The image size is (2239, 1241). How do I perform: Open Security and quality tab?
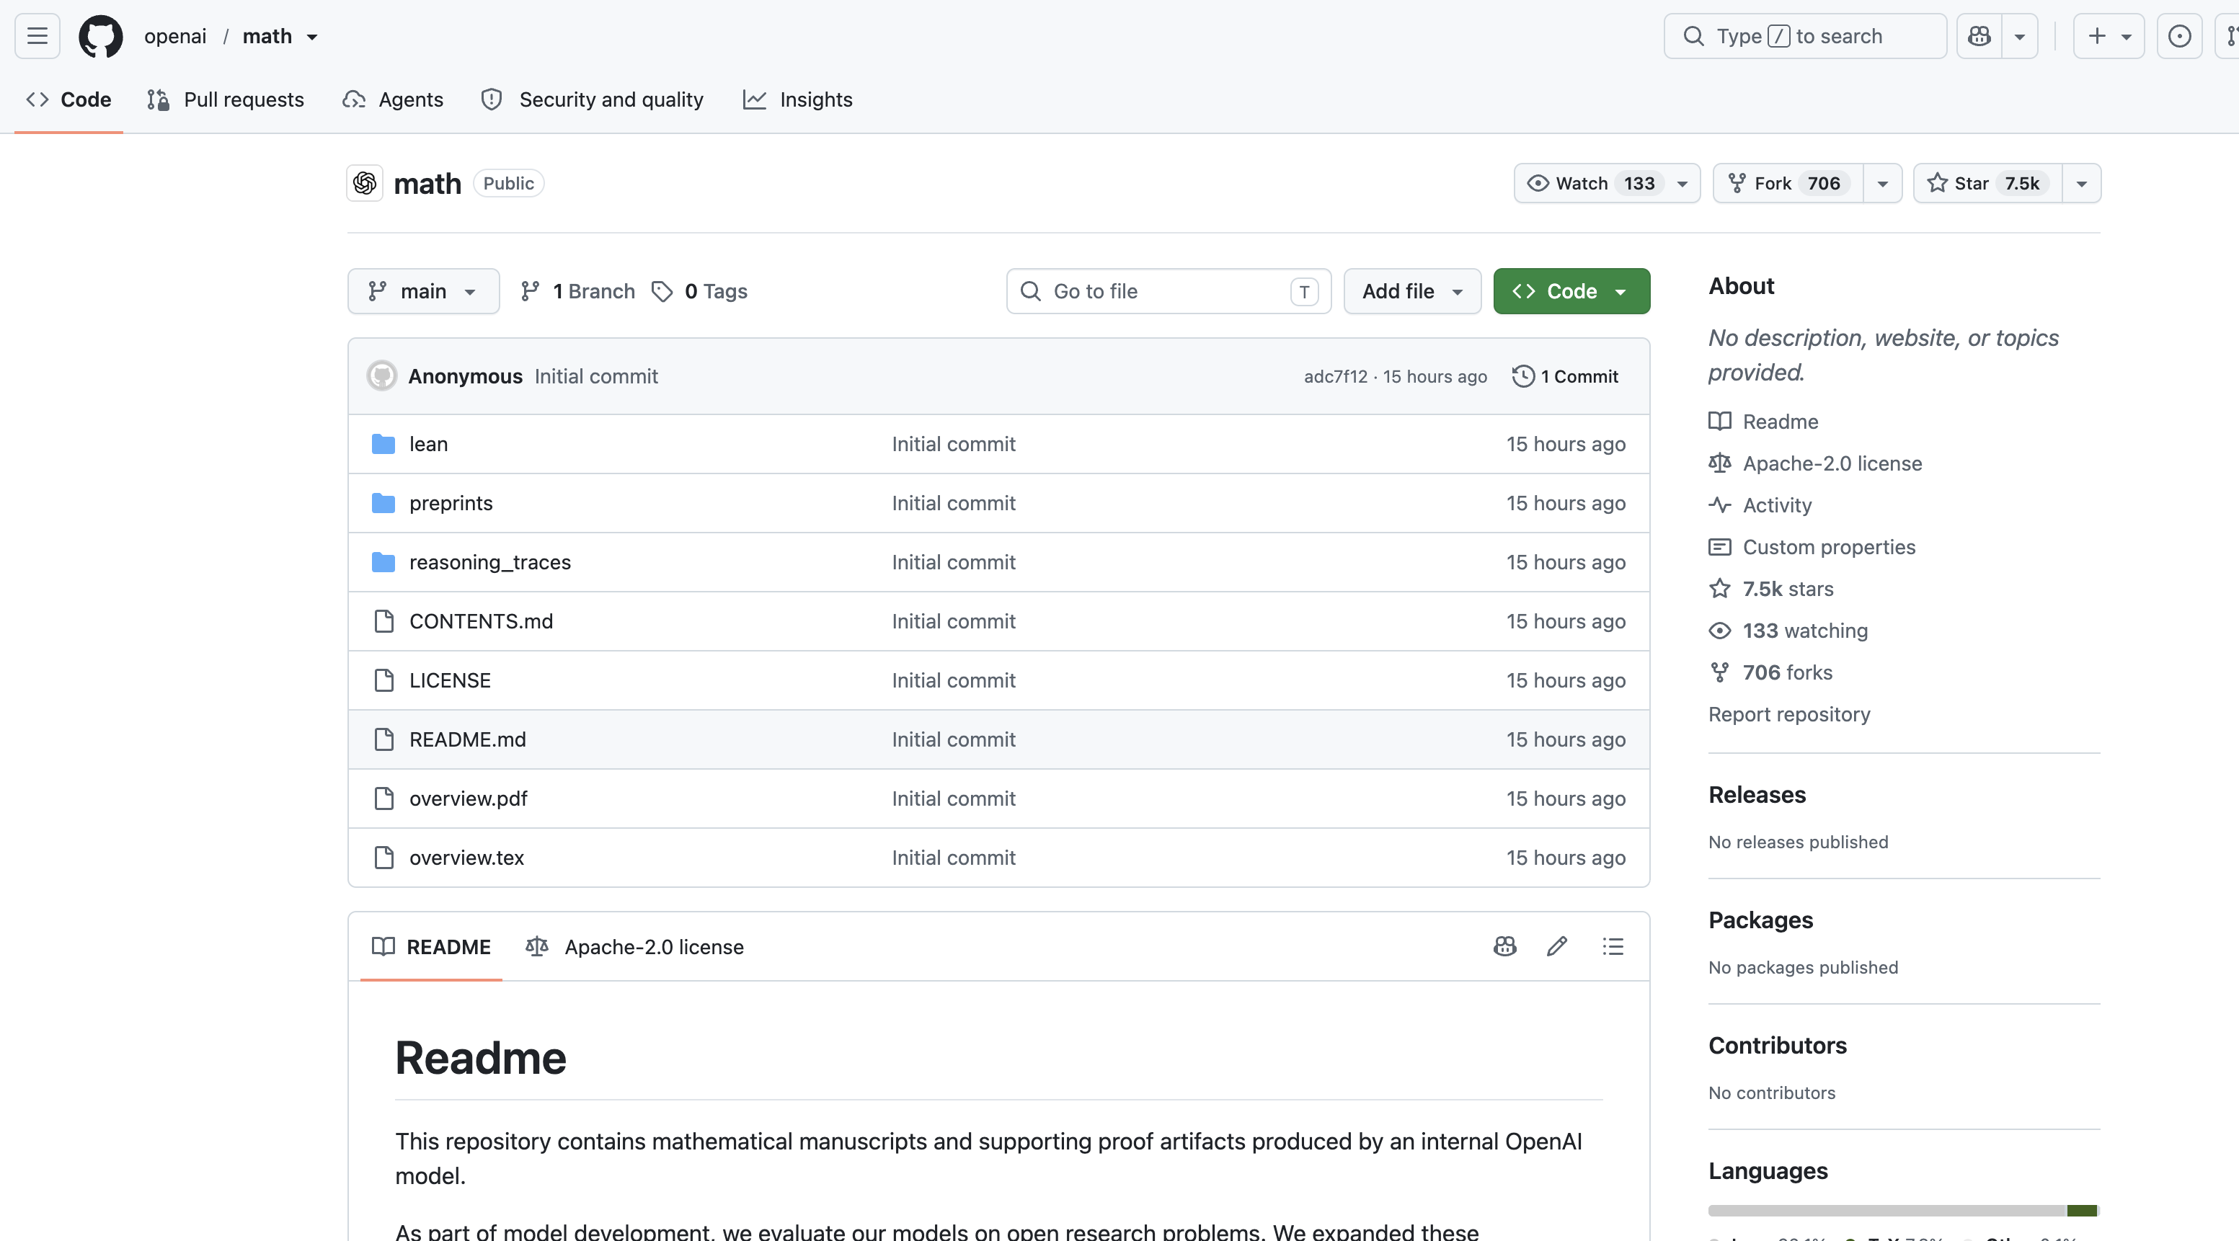point(592,100)
